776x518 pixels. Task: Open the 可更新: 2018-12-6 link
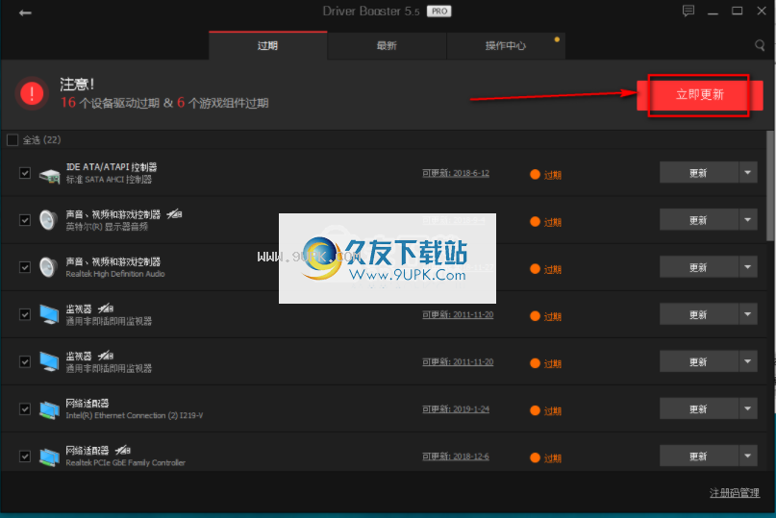(455, 456)
